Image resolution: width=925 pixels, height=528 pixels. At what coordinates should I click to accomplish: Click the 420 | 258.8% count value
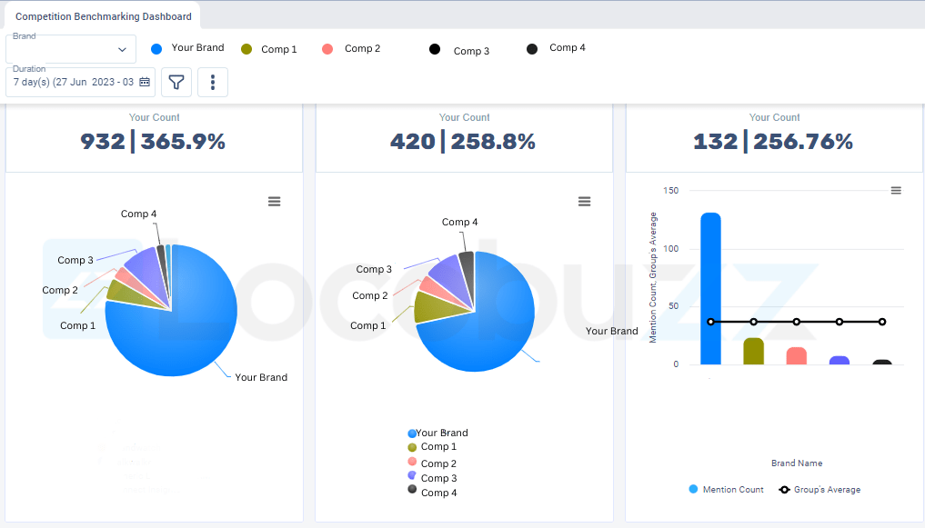click(463, 142)
